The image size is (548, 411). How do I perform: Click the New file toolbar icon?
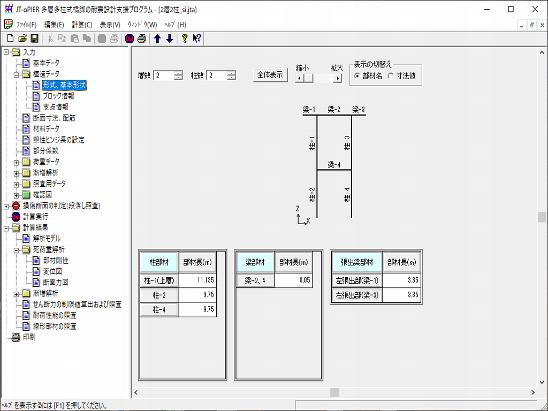point(10,38)
